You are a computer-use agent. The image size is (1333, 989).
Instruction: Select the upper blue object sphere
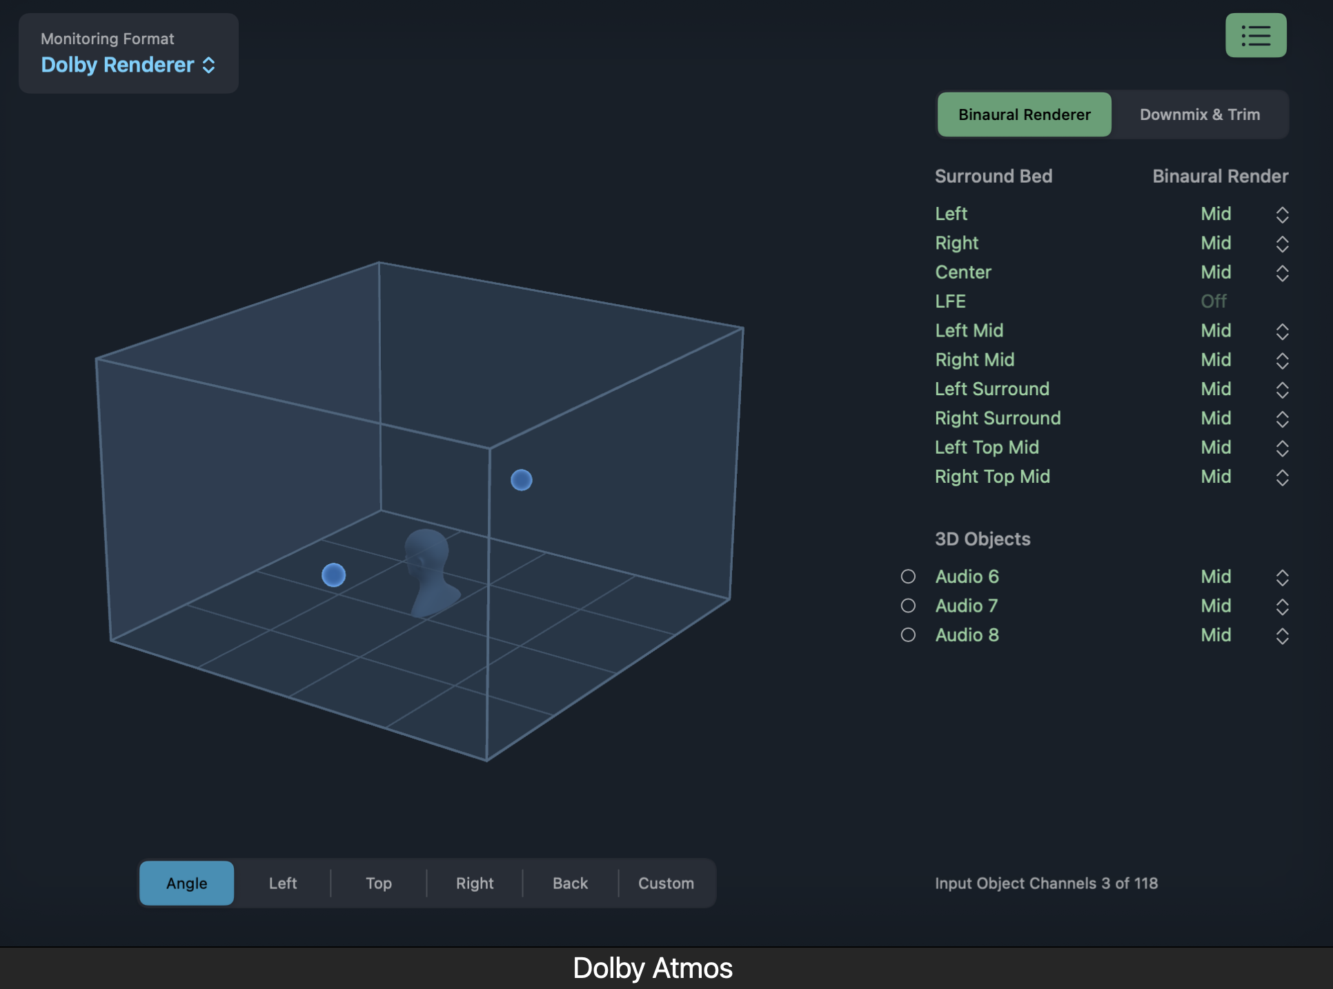[x=521, y=479]
